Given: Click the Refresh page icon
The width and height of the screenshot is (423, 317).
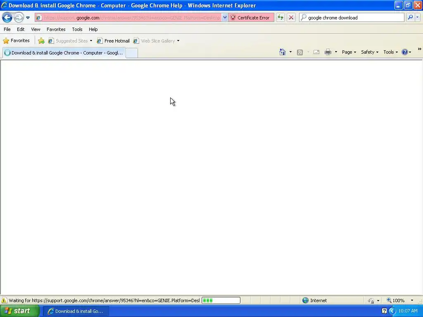Looking at the screenshot, I should pyautogui.click(x=280, y=18).
